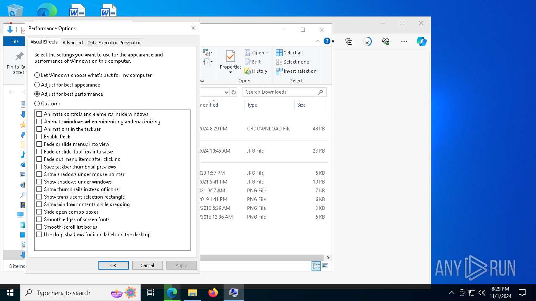The width and height of the screenshot is (536, 301).
Task: Click Cancel in Performance Options
Action: pyautogui.click(x=147, y=265)
